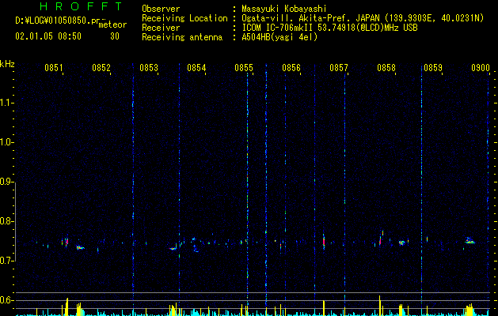Click the Receiver field label
Viewport: 498px width, 316px height.
pyautogui.click(x=161, y=28)
